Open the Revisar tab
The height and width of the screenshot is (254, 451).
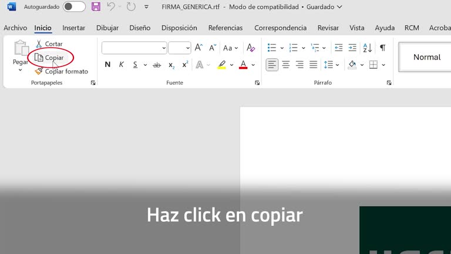click(328, 28)
